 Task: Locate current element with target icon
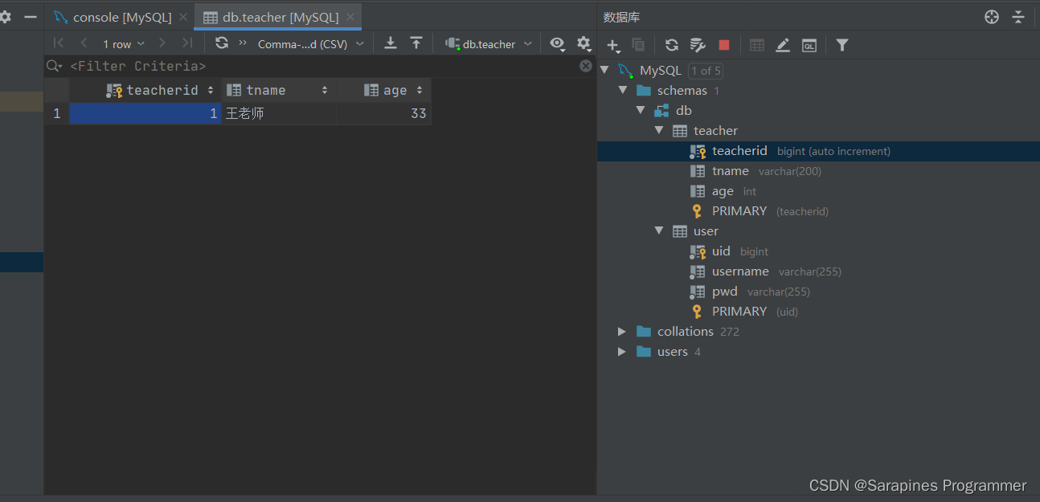click(992, 17)
